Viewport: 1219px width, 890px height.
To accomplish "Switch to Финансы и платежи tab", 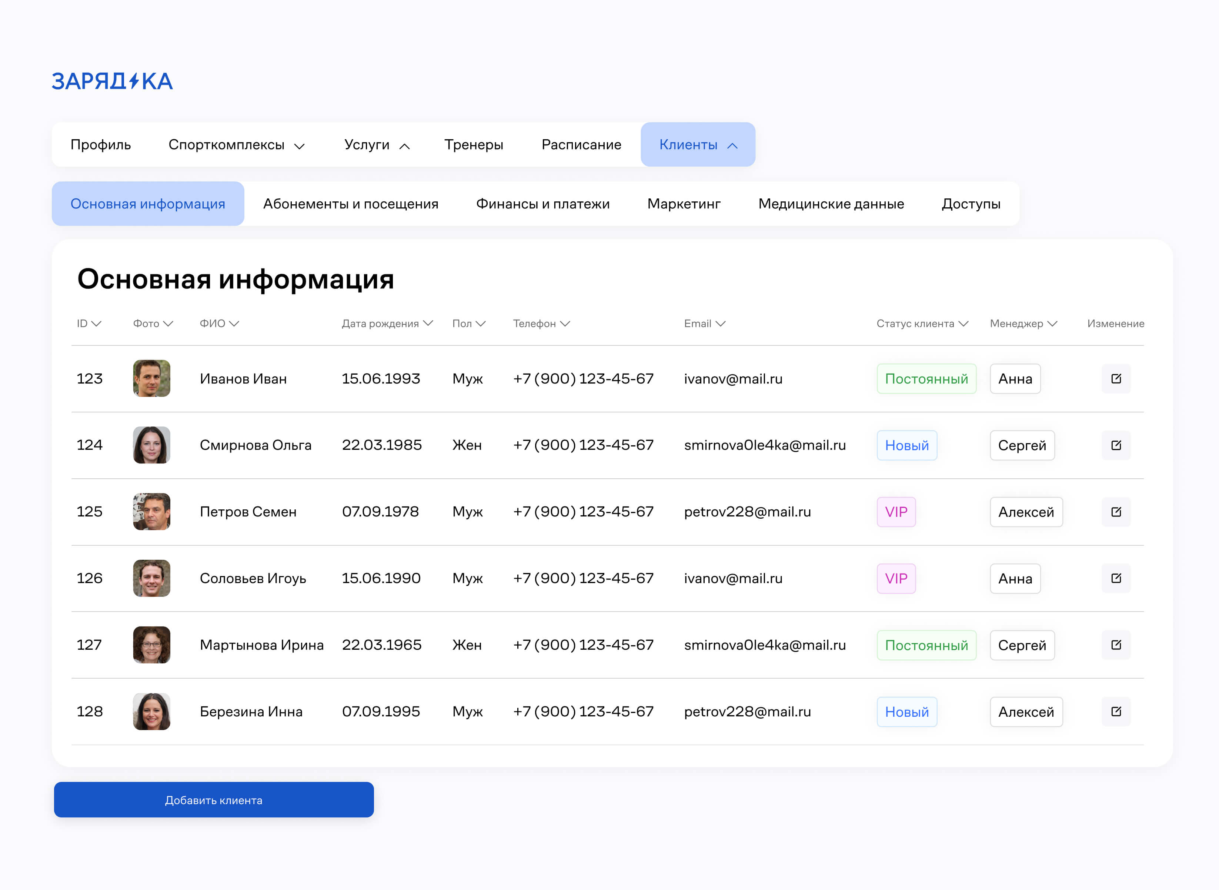I will [543, 204].
